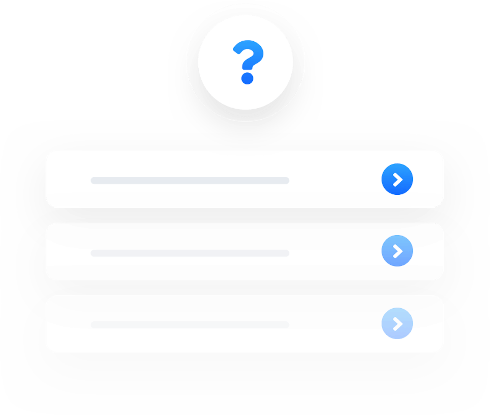
Task: Open the first row's dark blue arrow
Action: [397, 179]
